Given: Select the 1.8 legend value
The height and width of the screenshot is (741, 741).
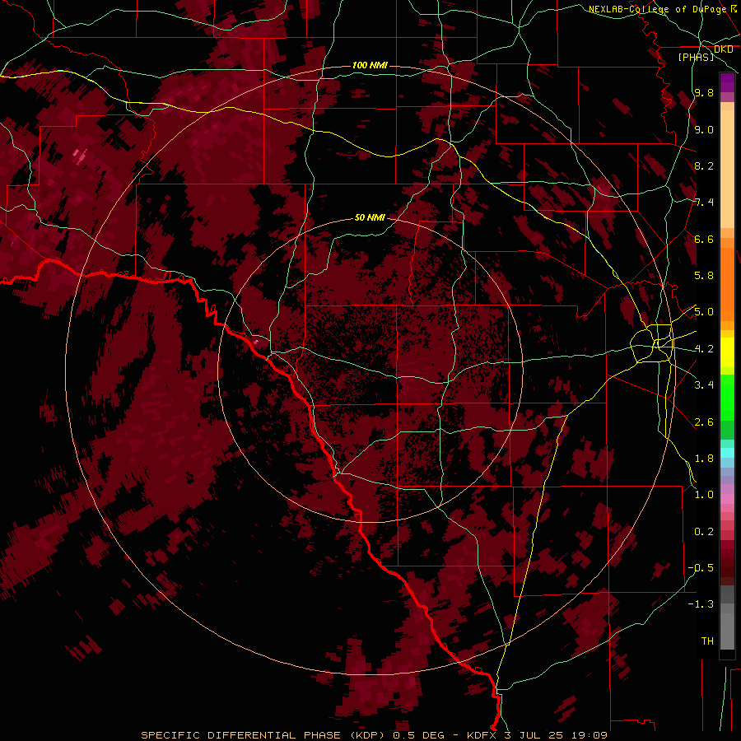Looking at the screenshot, I should pos(704,459).
